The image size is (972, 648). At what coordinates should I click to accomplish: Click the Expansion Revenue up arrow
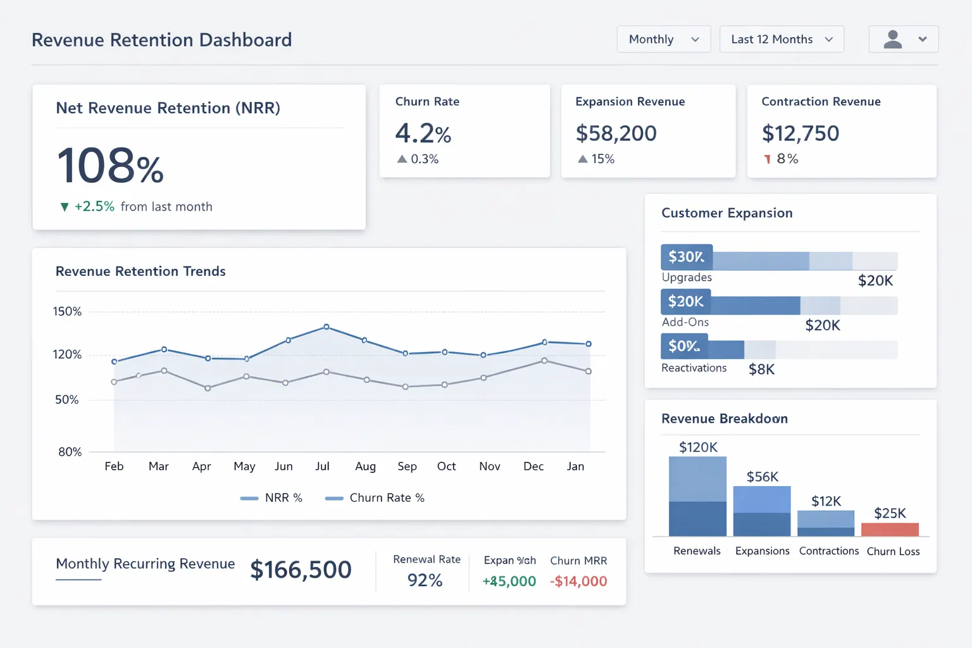582,159
